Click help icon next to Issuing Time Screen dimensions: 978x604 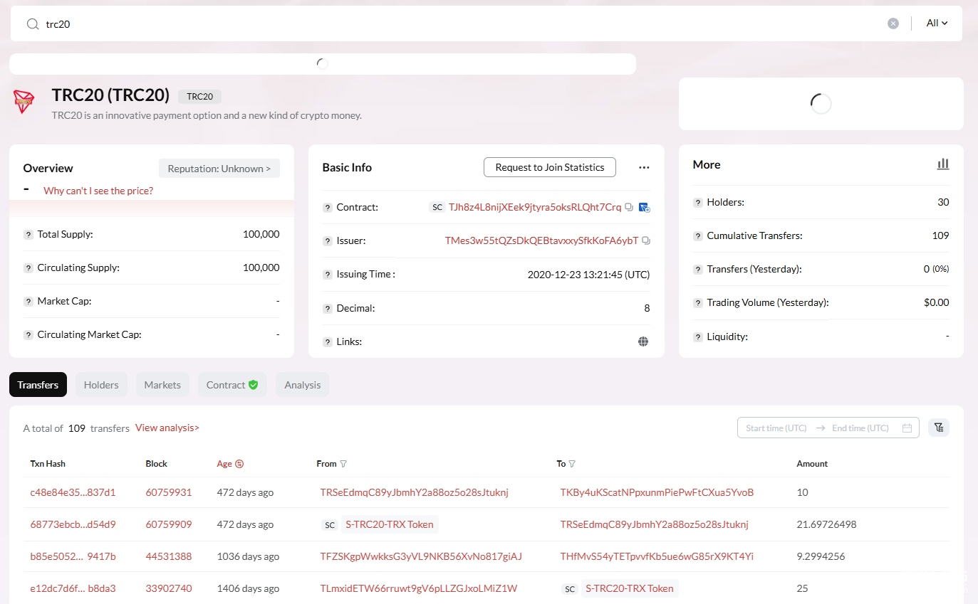point(328,275)
